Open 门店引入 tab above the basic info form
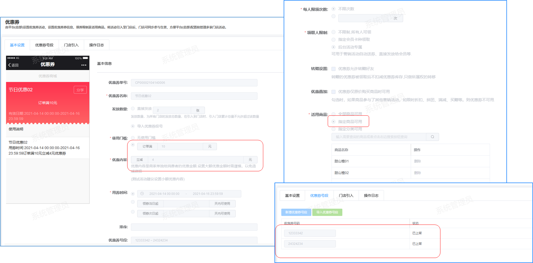 tap(71, 45)
